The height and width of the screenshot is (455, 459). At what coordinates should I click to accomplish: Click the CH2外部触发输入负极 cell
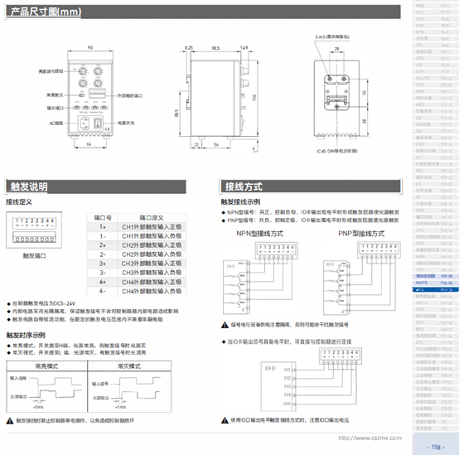(x=152, y=254)
